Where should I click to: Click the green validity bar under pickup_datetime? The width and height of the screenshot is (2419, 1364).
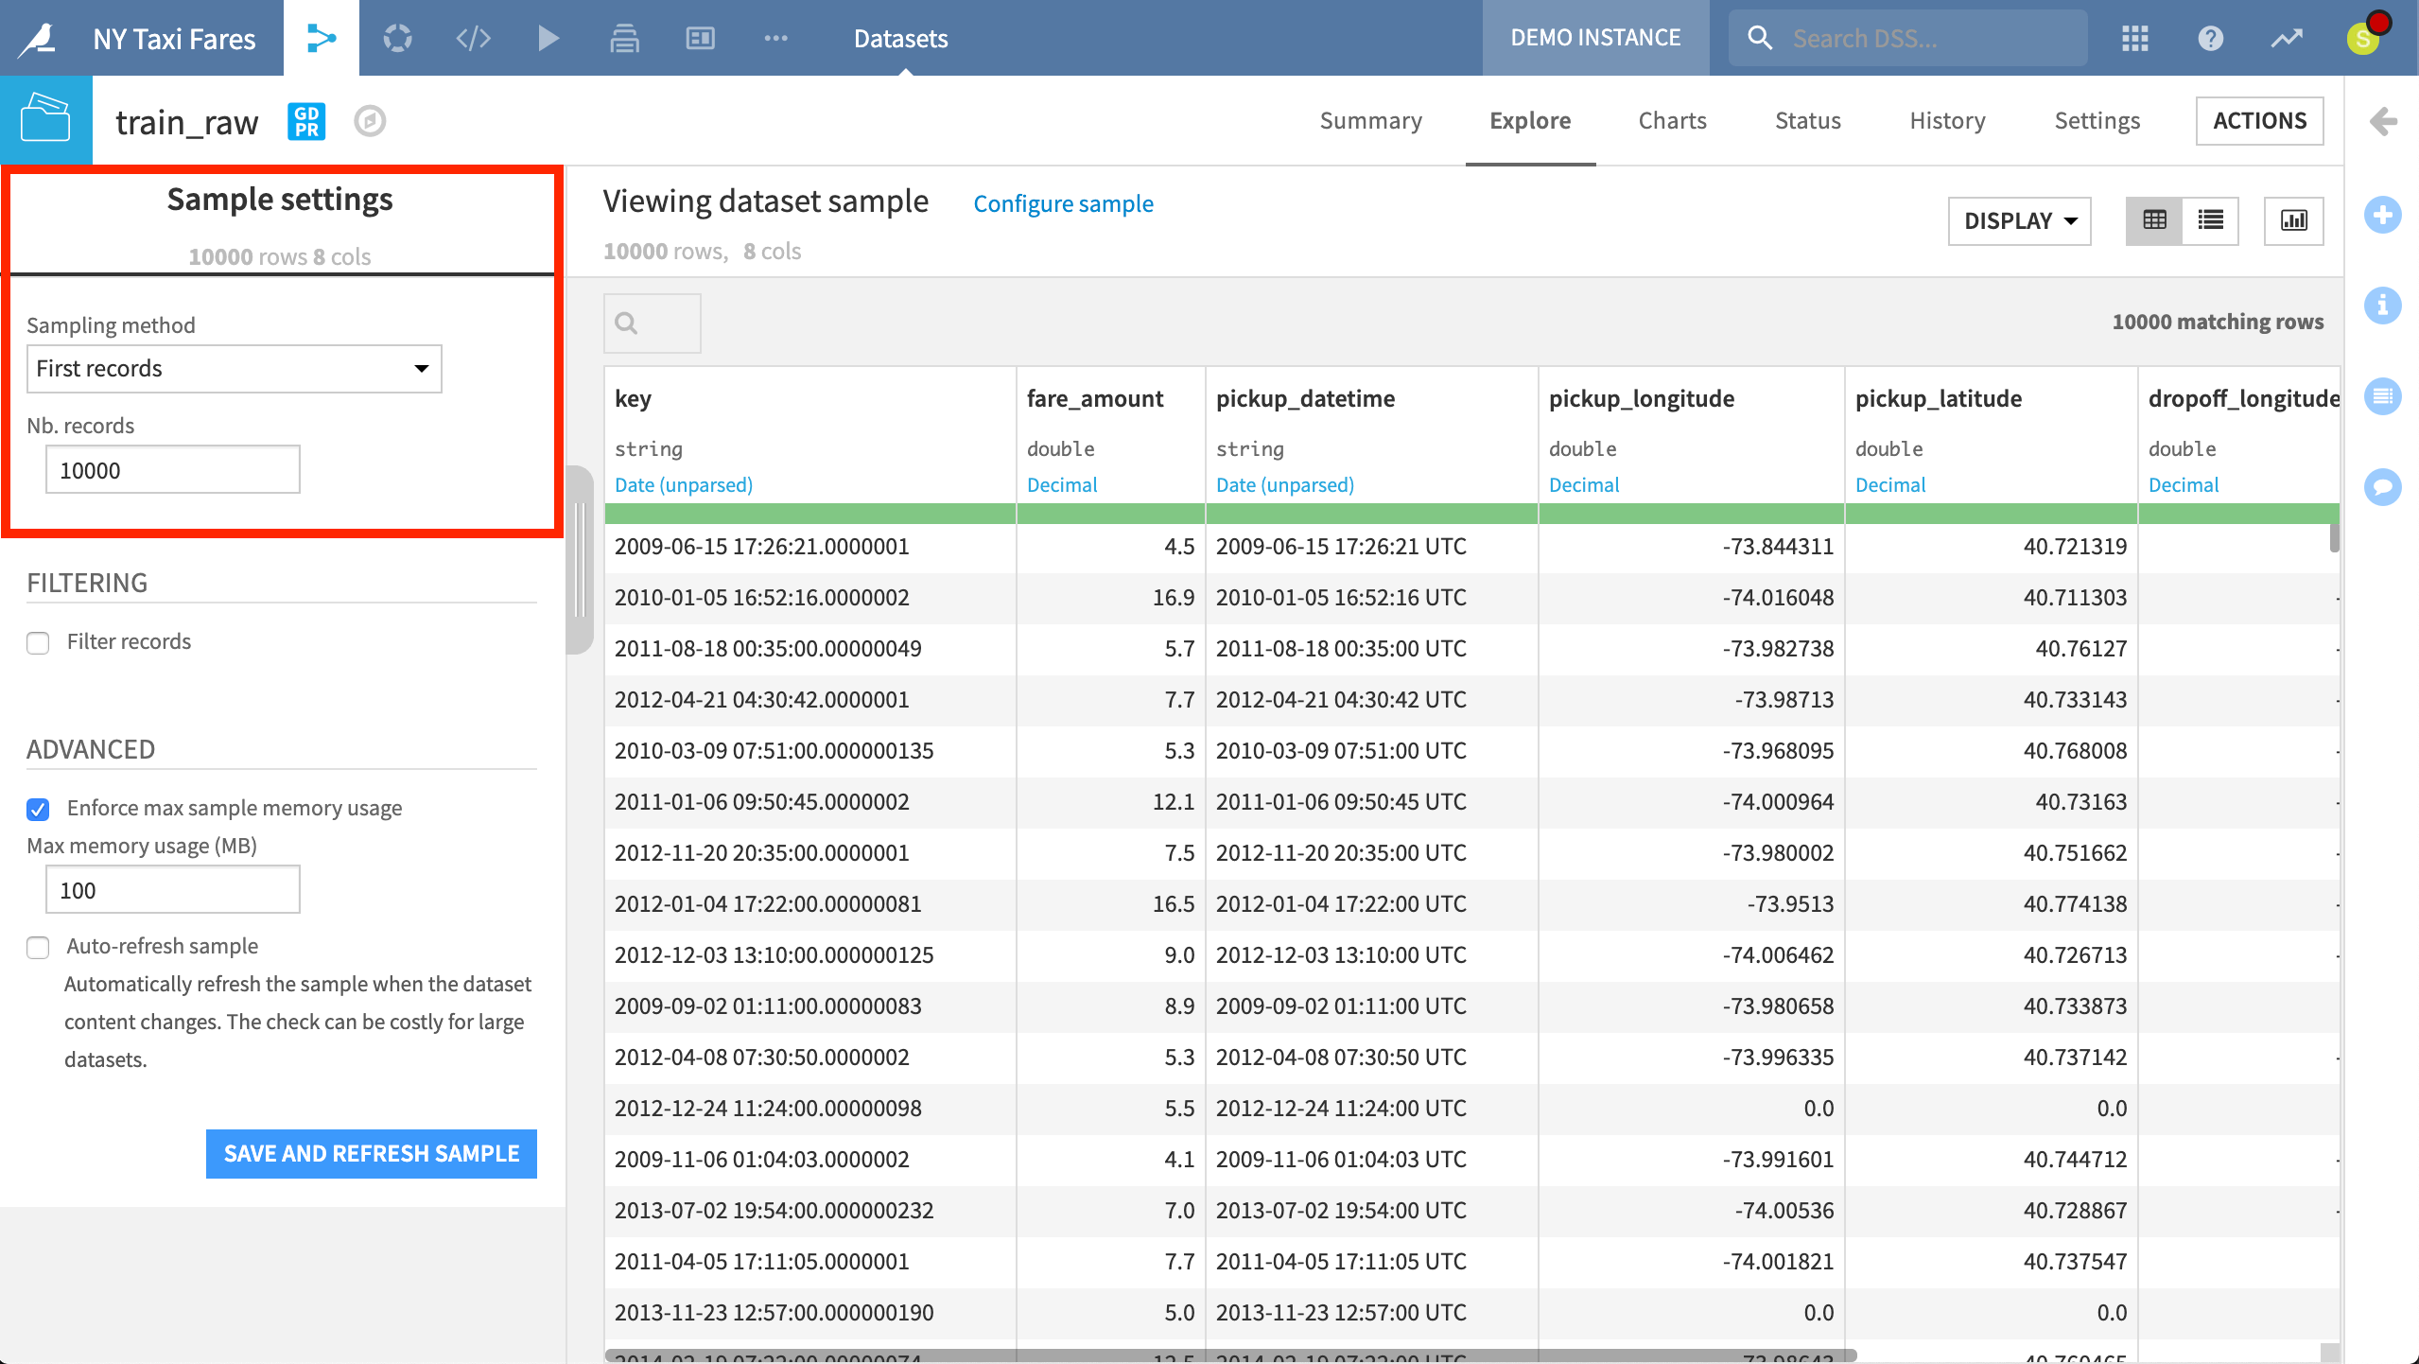pyautogui.click(x=1372, y=514)
